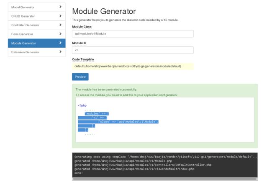Open the CRUD Generator menu item
Image resolution: width=272 pixels, height=190 pixels.
(x=36, y=16)
